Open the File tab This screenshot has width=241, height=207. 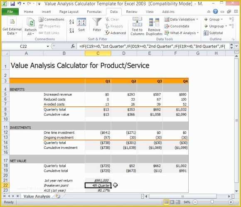tap(10, 12)
